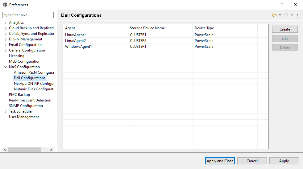Click the tree's horizontal scrollbar thumb
This screenshot has width=303, height=169.
tap(25, 150)
